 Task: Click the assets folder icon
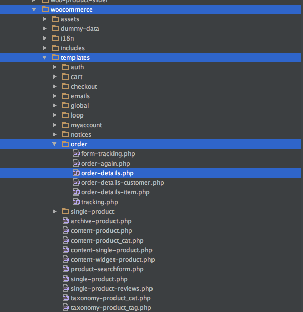(x=56, y=19)
